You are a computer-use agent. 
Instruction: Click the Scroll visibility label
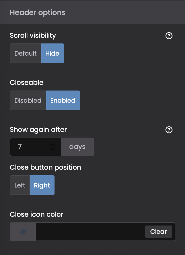point(33,35)
